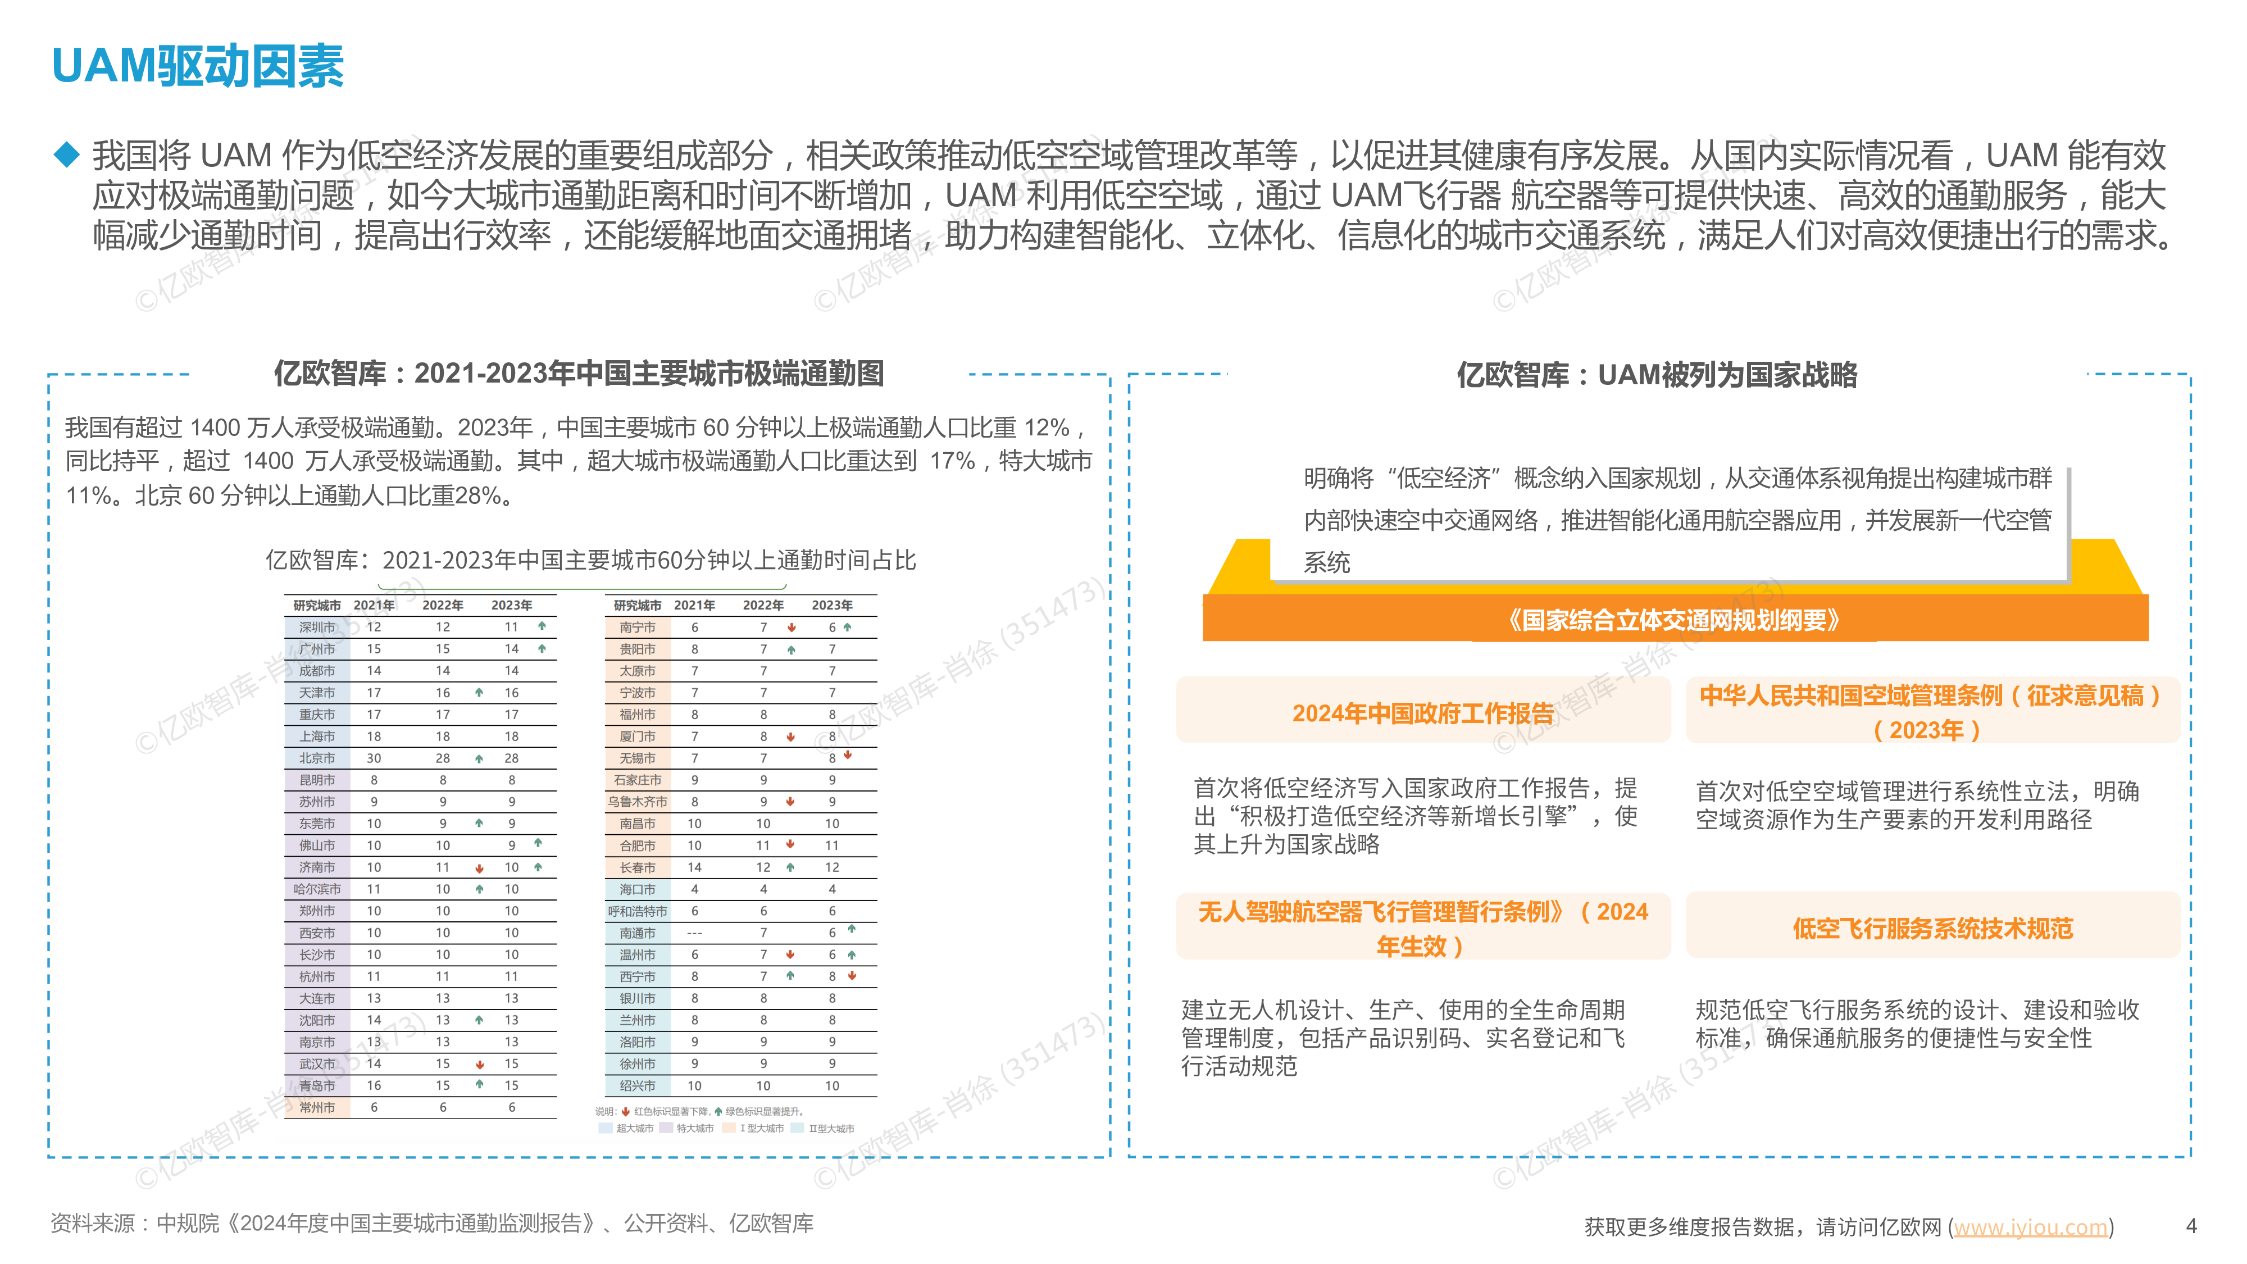Click the green up arrow in 济南市 row
The width and height of the screenshot is (2247, 1264).
[538, 866]
